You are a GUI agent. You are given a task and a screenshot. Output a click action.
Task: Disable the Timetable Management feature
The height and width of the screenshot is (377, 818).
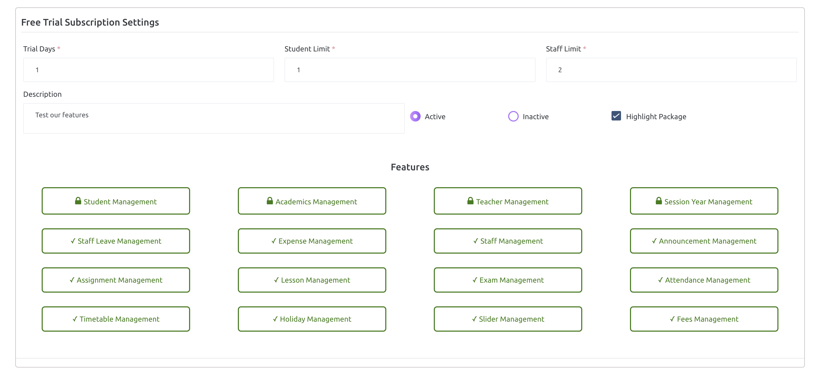[116, 319]
